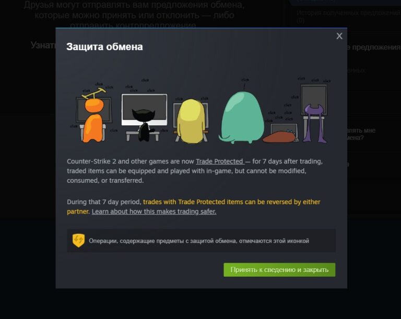Click the Операции, содержащие предметы notice text
The width and height of the screenshot is (401, 319).
199,241
